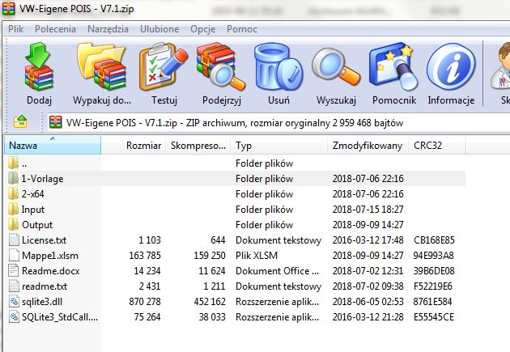The height and width of the screenshot is (352, 510).
Task: Select the Input folder icon
Action: tap(13, 209)
